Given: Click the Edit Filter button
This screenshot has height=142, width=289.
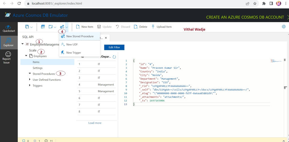Looking at the screenshot, I should [x=114, y=47].
